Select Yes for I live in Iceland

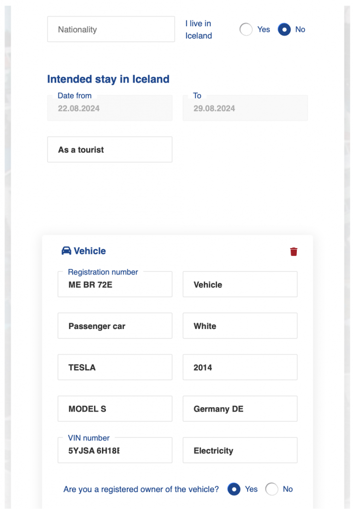click(246, 29)
